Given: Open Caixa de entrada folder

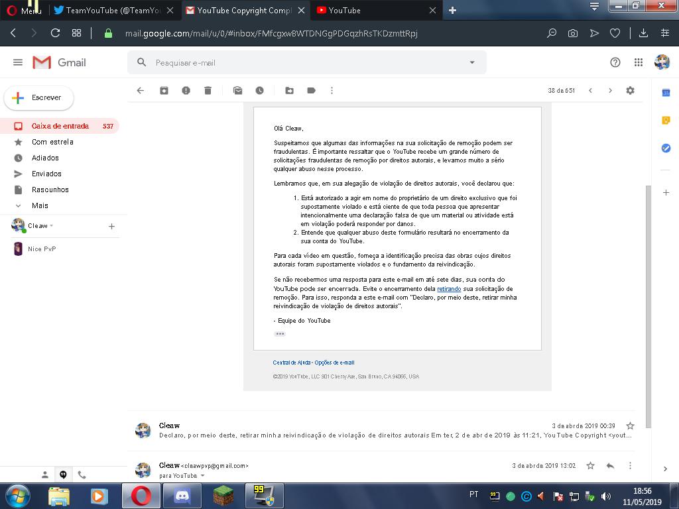Looking at the screenshot, I should click(x=59, y=126).
